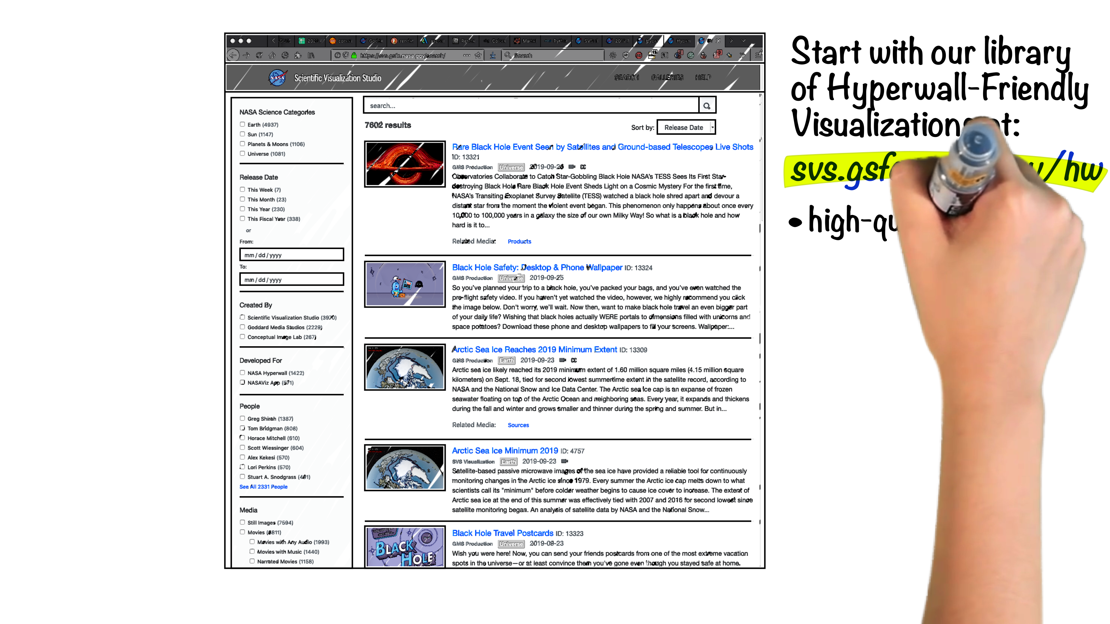Screen dimensions: 1110x624
Task: Click the red ABP adblock extension icon
Action: click(x=639, y=55)
